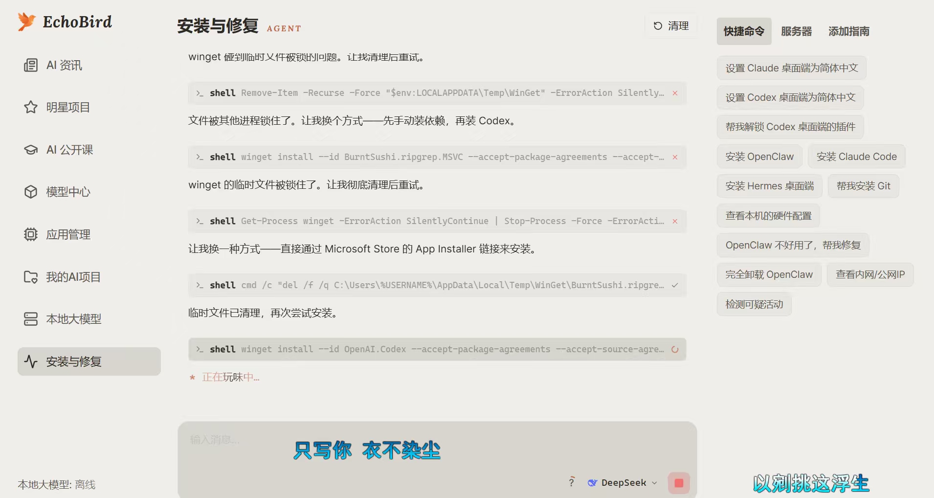Expand the Get-Process winget shell row

(x=437, y=221)
